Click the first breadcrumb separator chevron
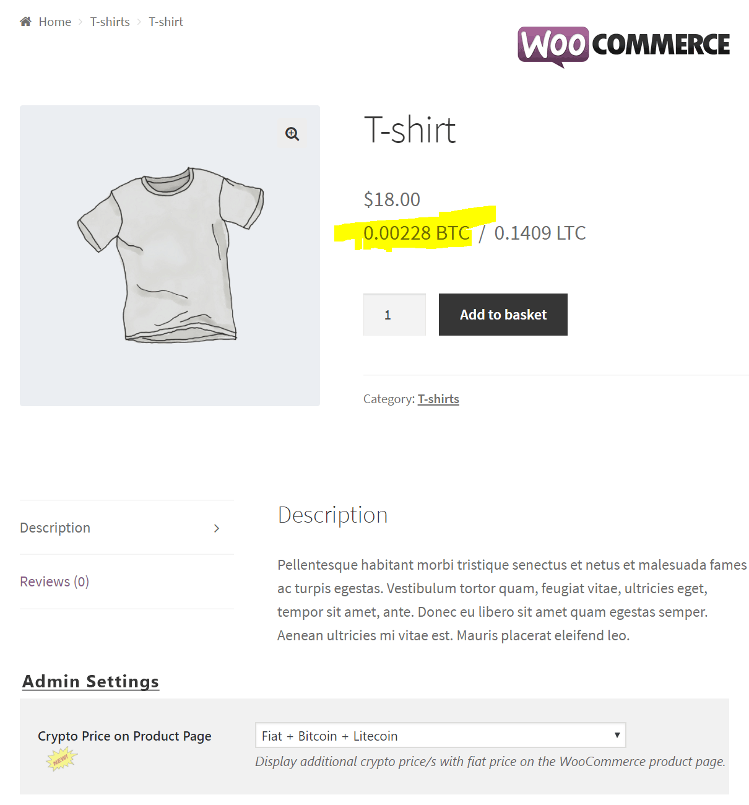Screen dimensions: 749x805 [x=80, y=22]
